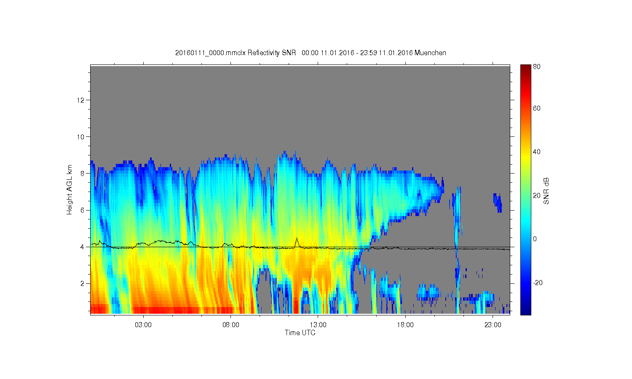Click the '18:00' time tick label
Image resolution: width=632 pixels, height=379 pixels.
coord(405,325)
